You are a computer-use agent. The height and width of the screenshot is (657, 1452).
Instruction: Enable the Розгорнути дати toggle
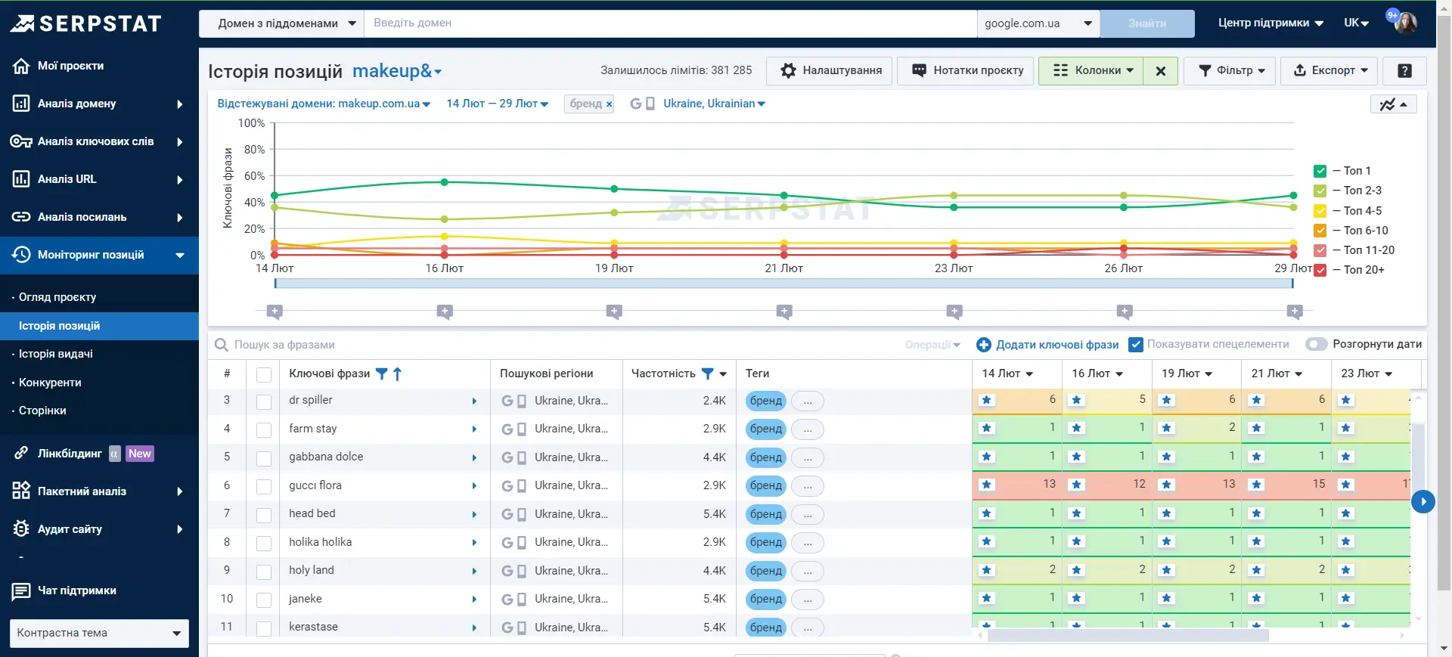pos(1317,345)
